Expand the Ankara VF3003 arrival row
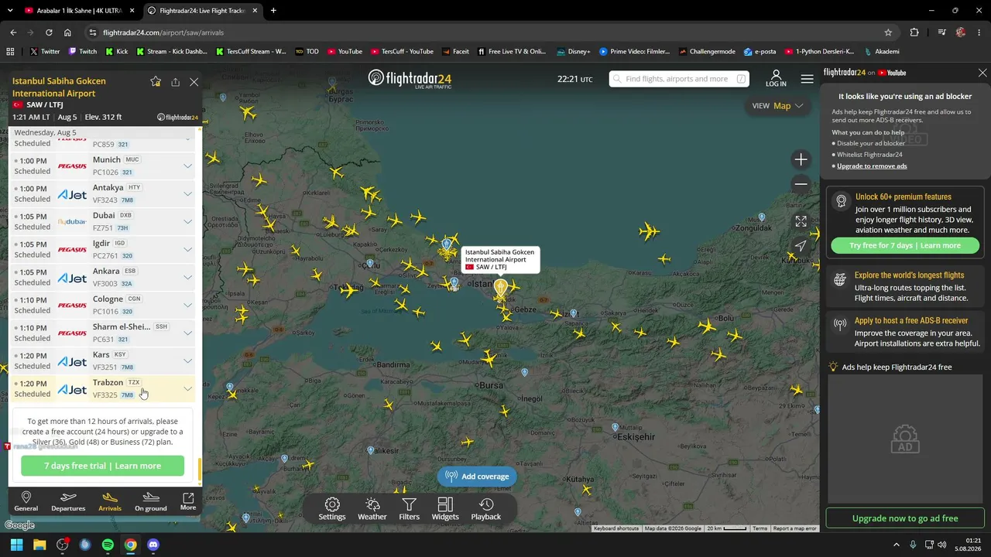Image resolution: width=991 pixels, height=557 pixels. [x=187, y=277]
